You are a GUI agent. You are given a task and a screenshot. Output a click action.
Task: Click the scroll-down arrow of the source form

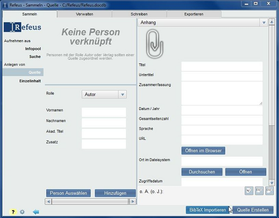[272, 183]
